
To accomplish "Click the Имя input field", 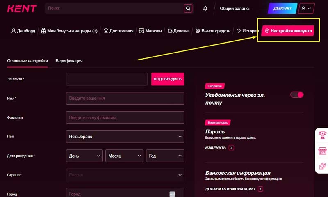I will tap(125, 98).
